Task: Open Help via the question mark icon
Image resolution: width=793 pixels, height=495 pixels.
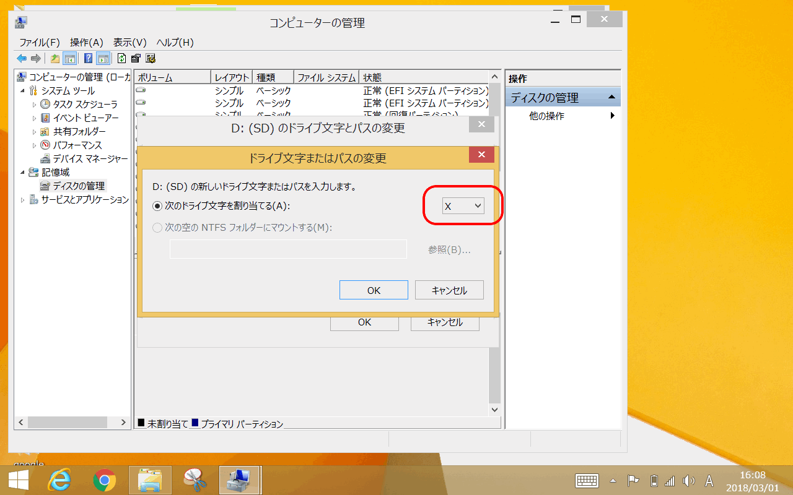Action: [x=88, y=58]
